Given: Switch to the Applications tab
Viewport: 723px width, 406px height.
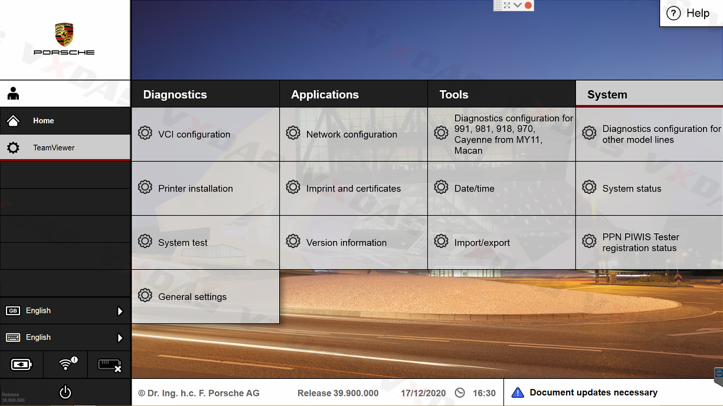Looking at the screenshot, I should point(325,94).
